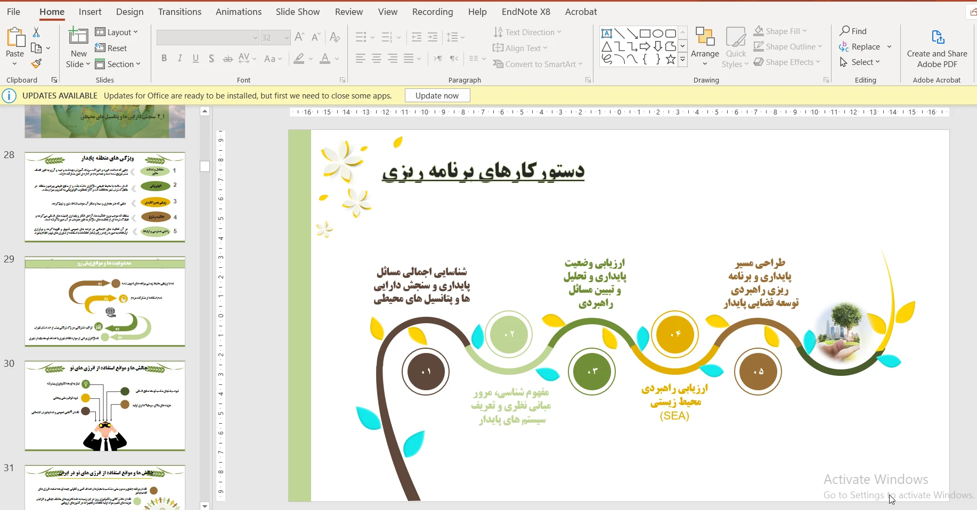Click the Clear All Formatting icon
Screen dimensions: 977x510
(335, 37)
